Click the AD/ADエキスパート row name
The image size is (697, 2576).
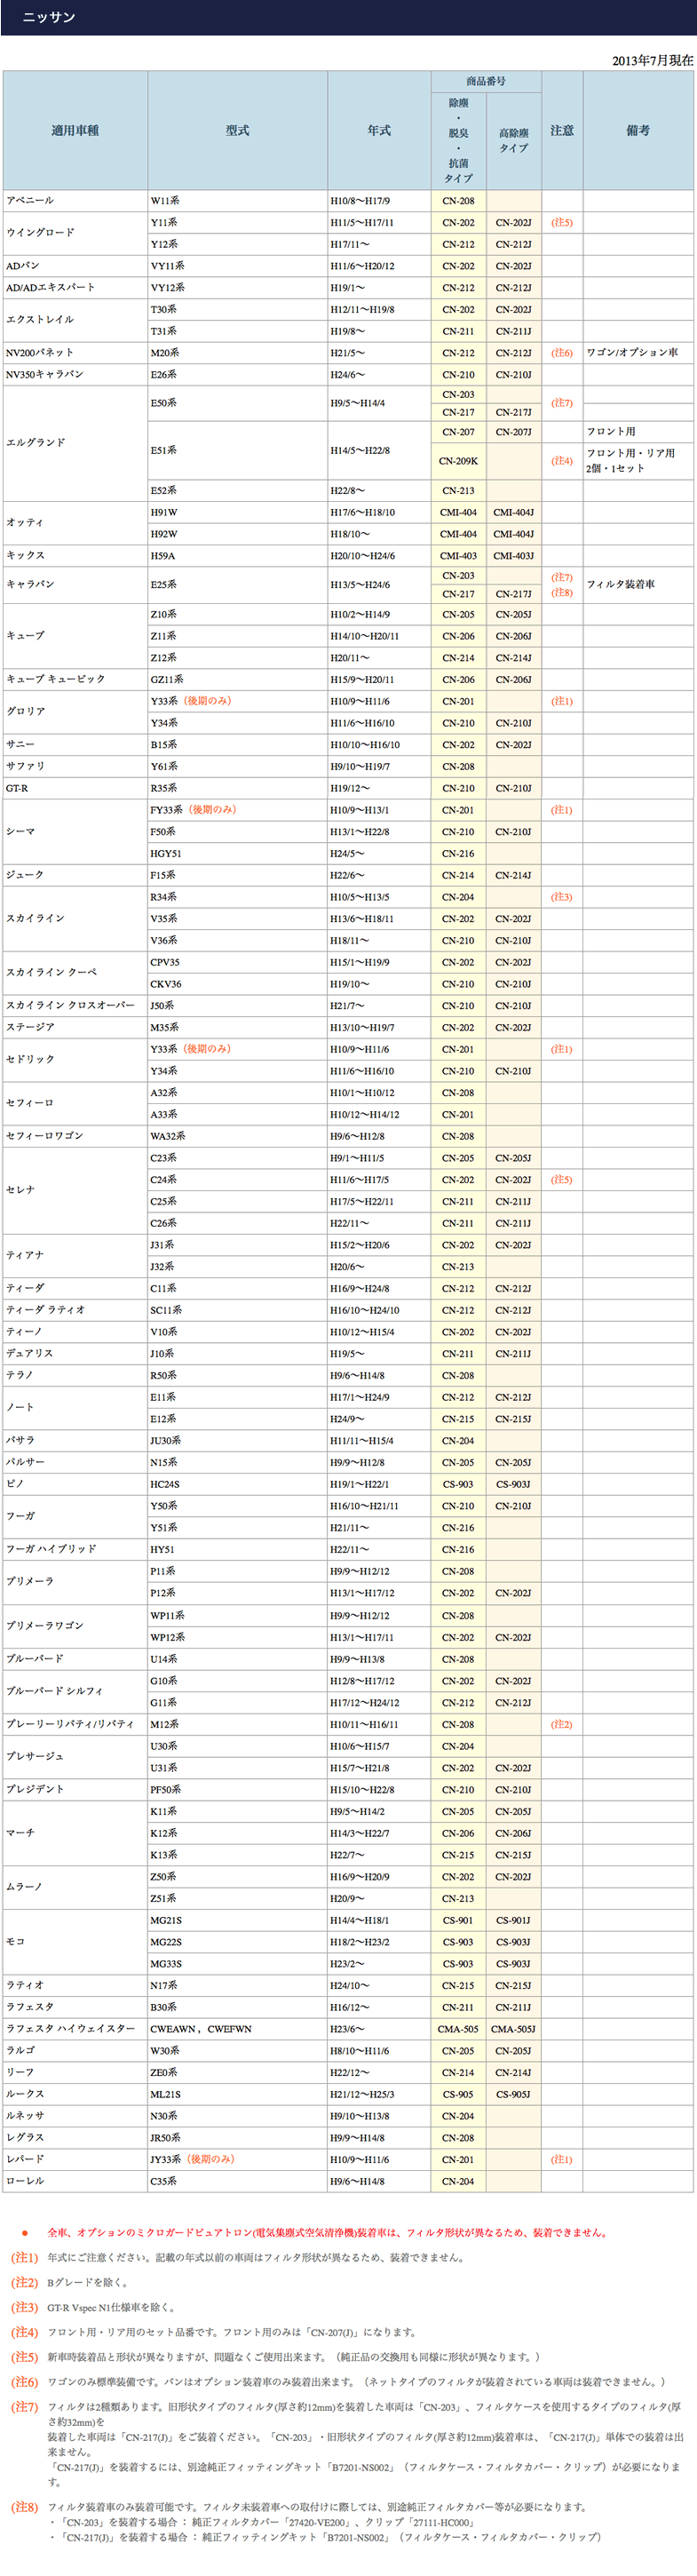(50, 288)
